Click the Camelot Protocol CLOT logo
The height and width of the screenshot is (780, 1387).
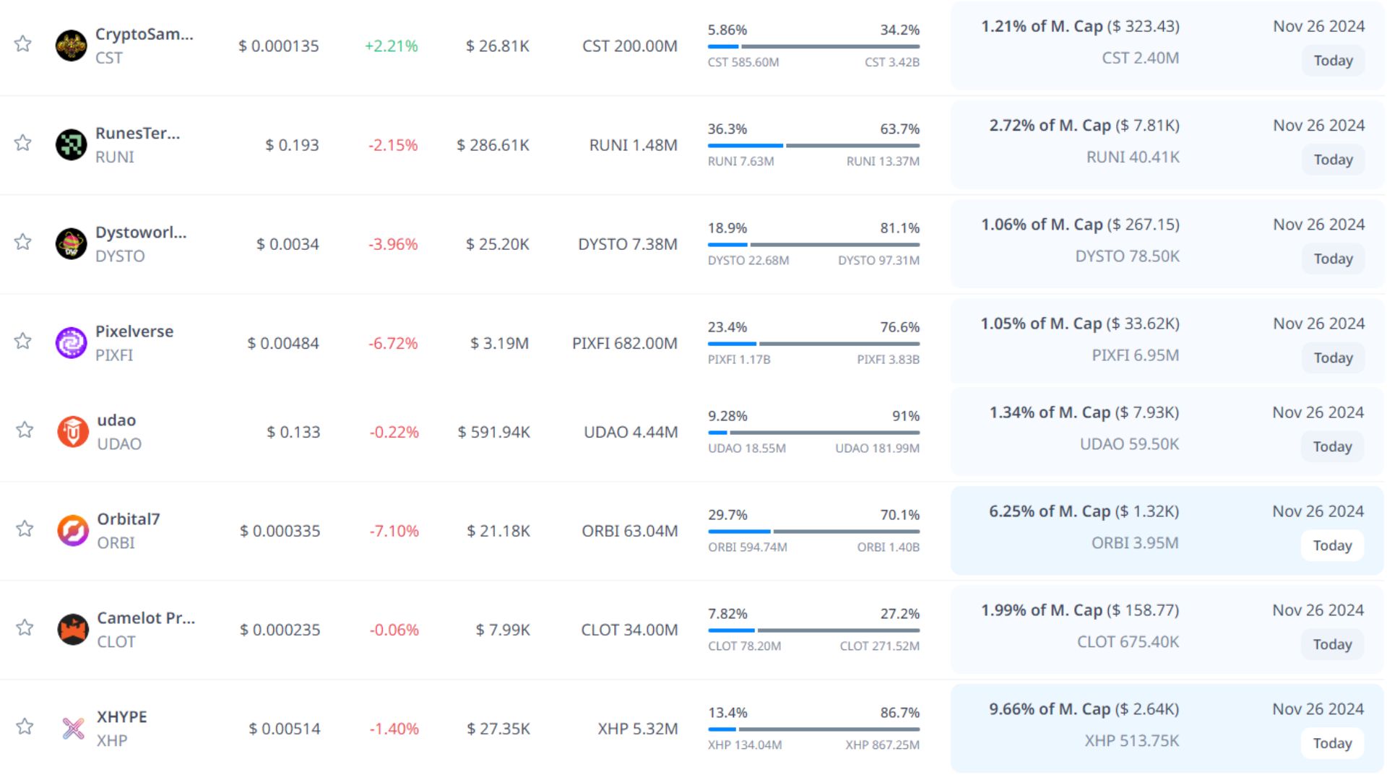(72, 630)
